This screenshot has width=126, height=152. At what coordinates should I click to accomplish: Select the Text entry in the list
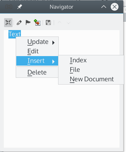(x=15, y=34)
